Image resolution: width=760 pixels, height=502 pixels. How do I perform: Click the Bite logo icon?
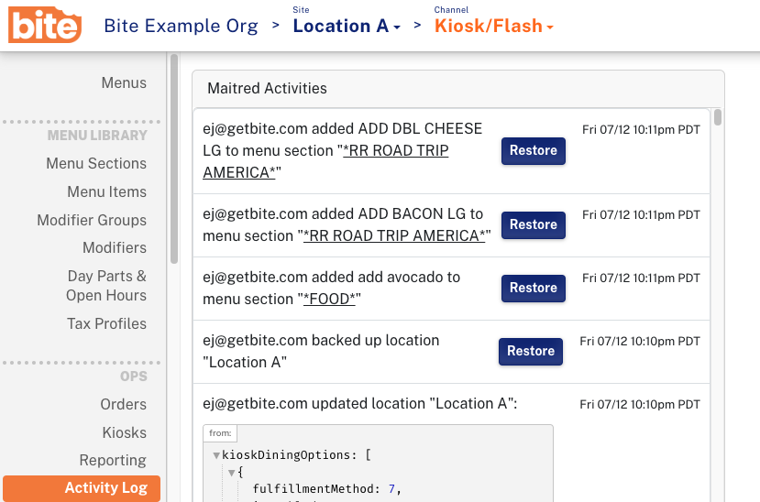click(x=45, y=26)
